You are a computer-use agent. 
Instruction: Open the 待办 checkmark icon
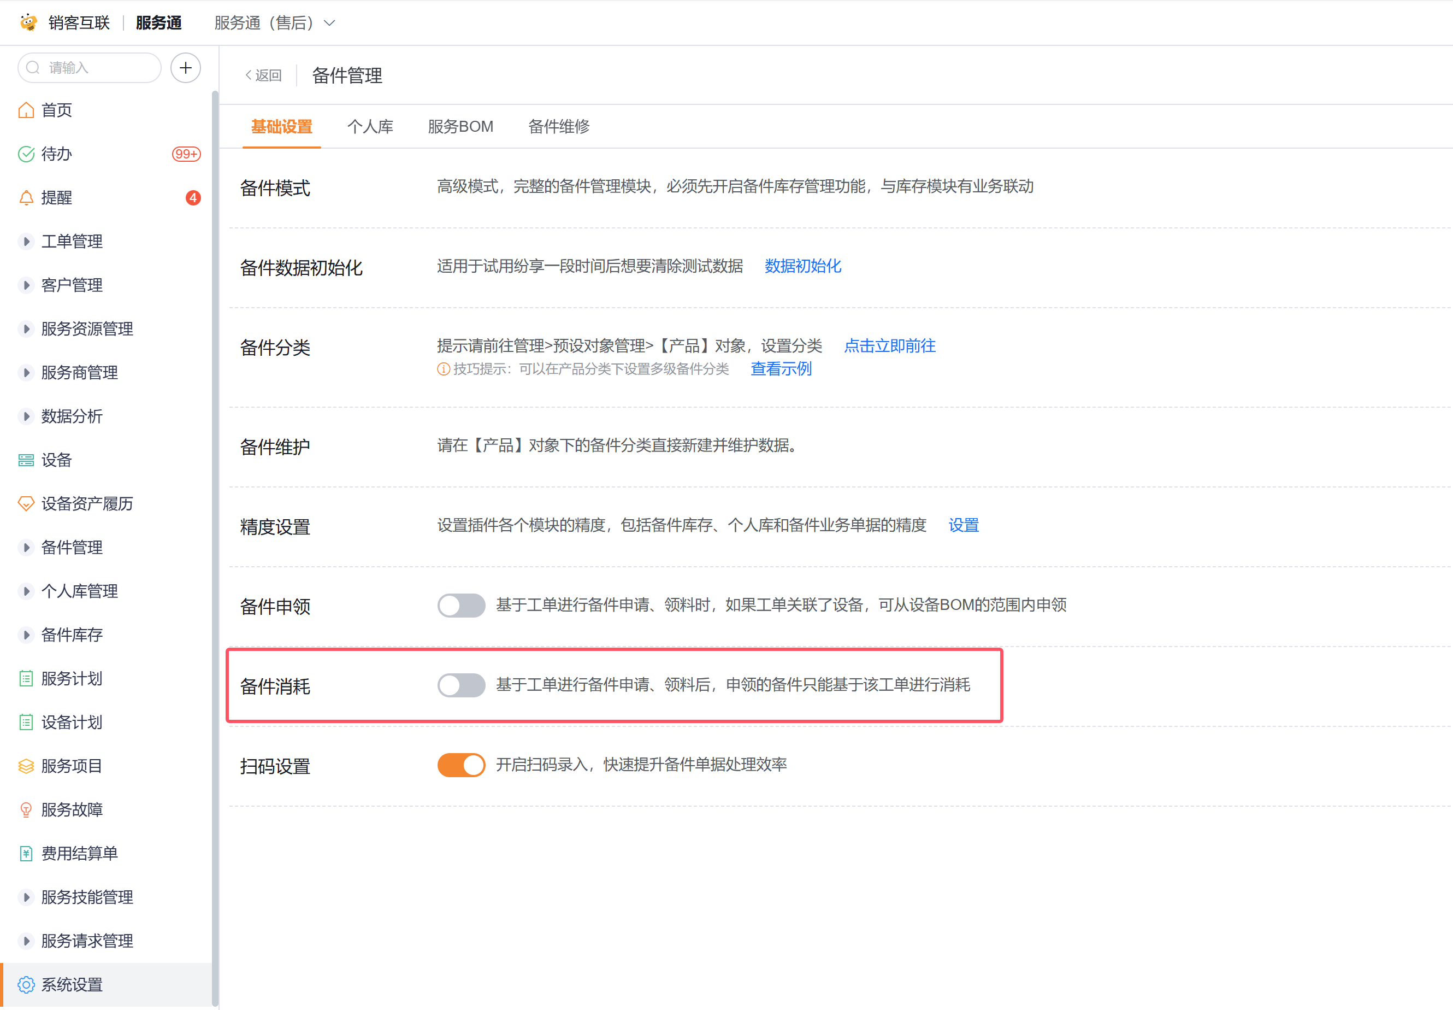point(26,154)
